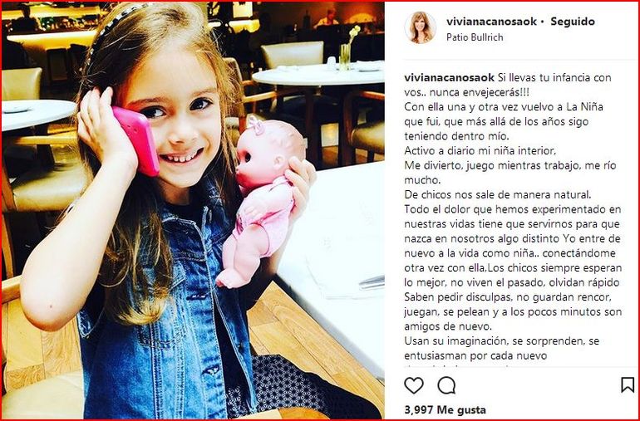Click caption line 'De chicos nos sale de manera natural'
The image size is (640, 421).
coord(498,194)
